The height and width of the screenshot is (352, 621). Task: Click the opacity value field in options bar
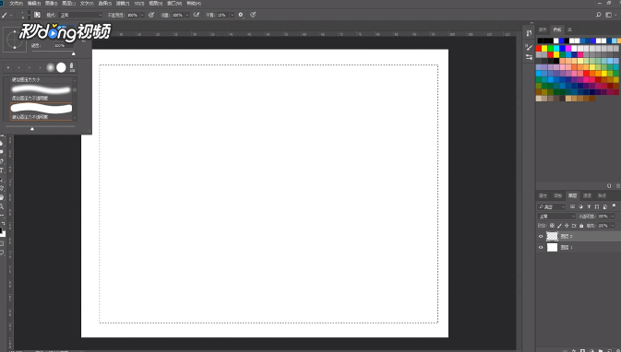(133, 15)
